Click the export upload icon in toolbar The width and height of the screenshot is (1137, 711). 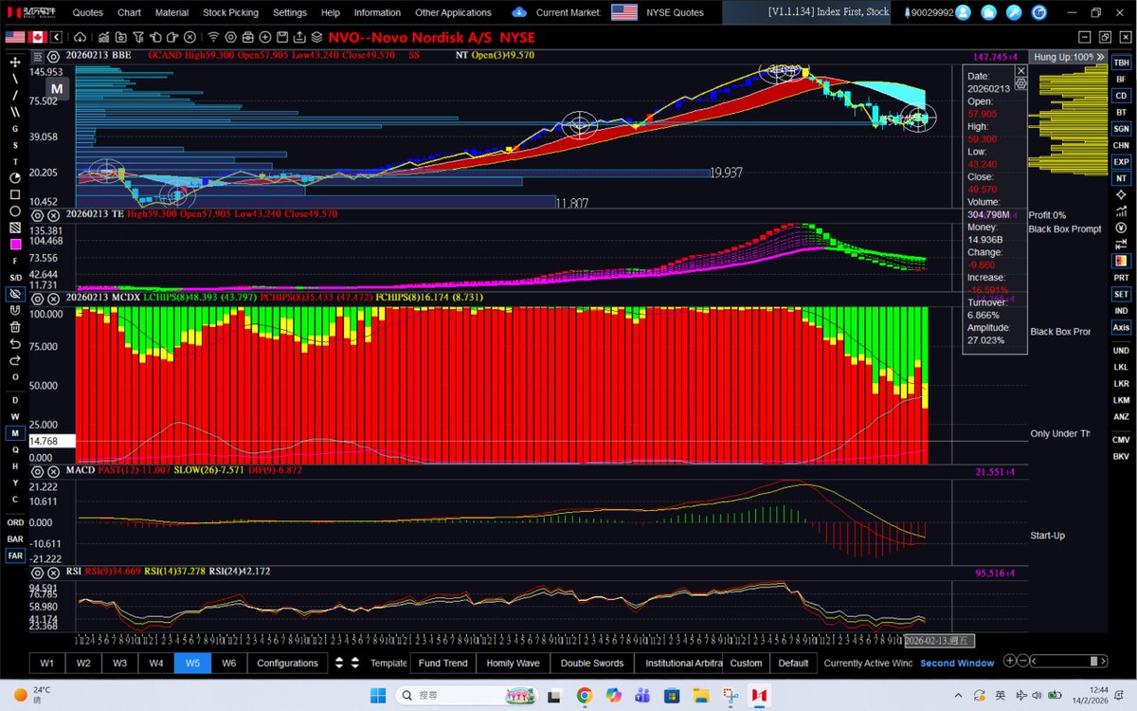(x=298, y=37)
